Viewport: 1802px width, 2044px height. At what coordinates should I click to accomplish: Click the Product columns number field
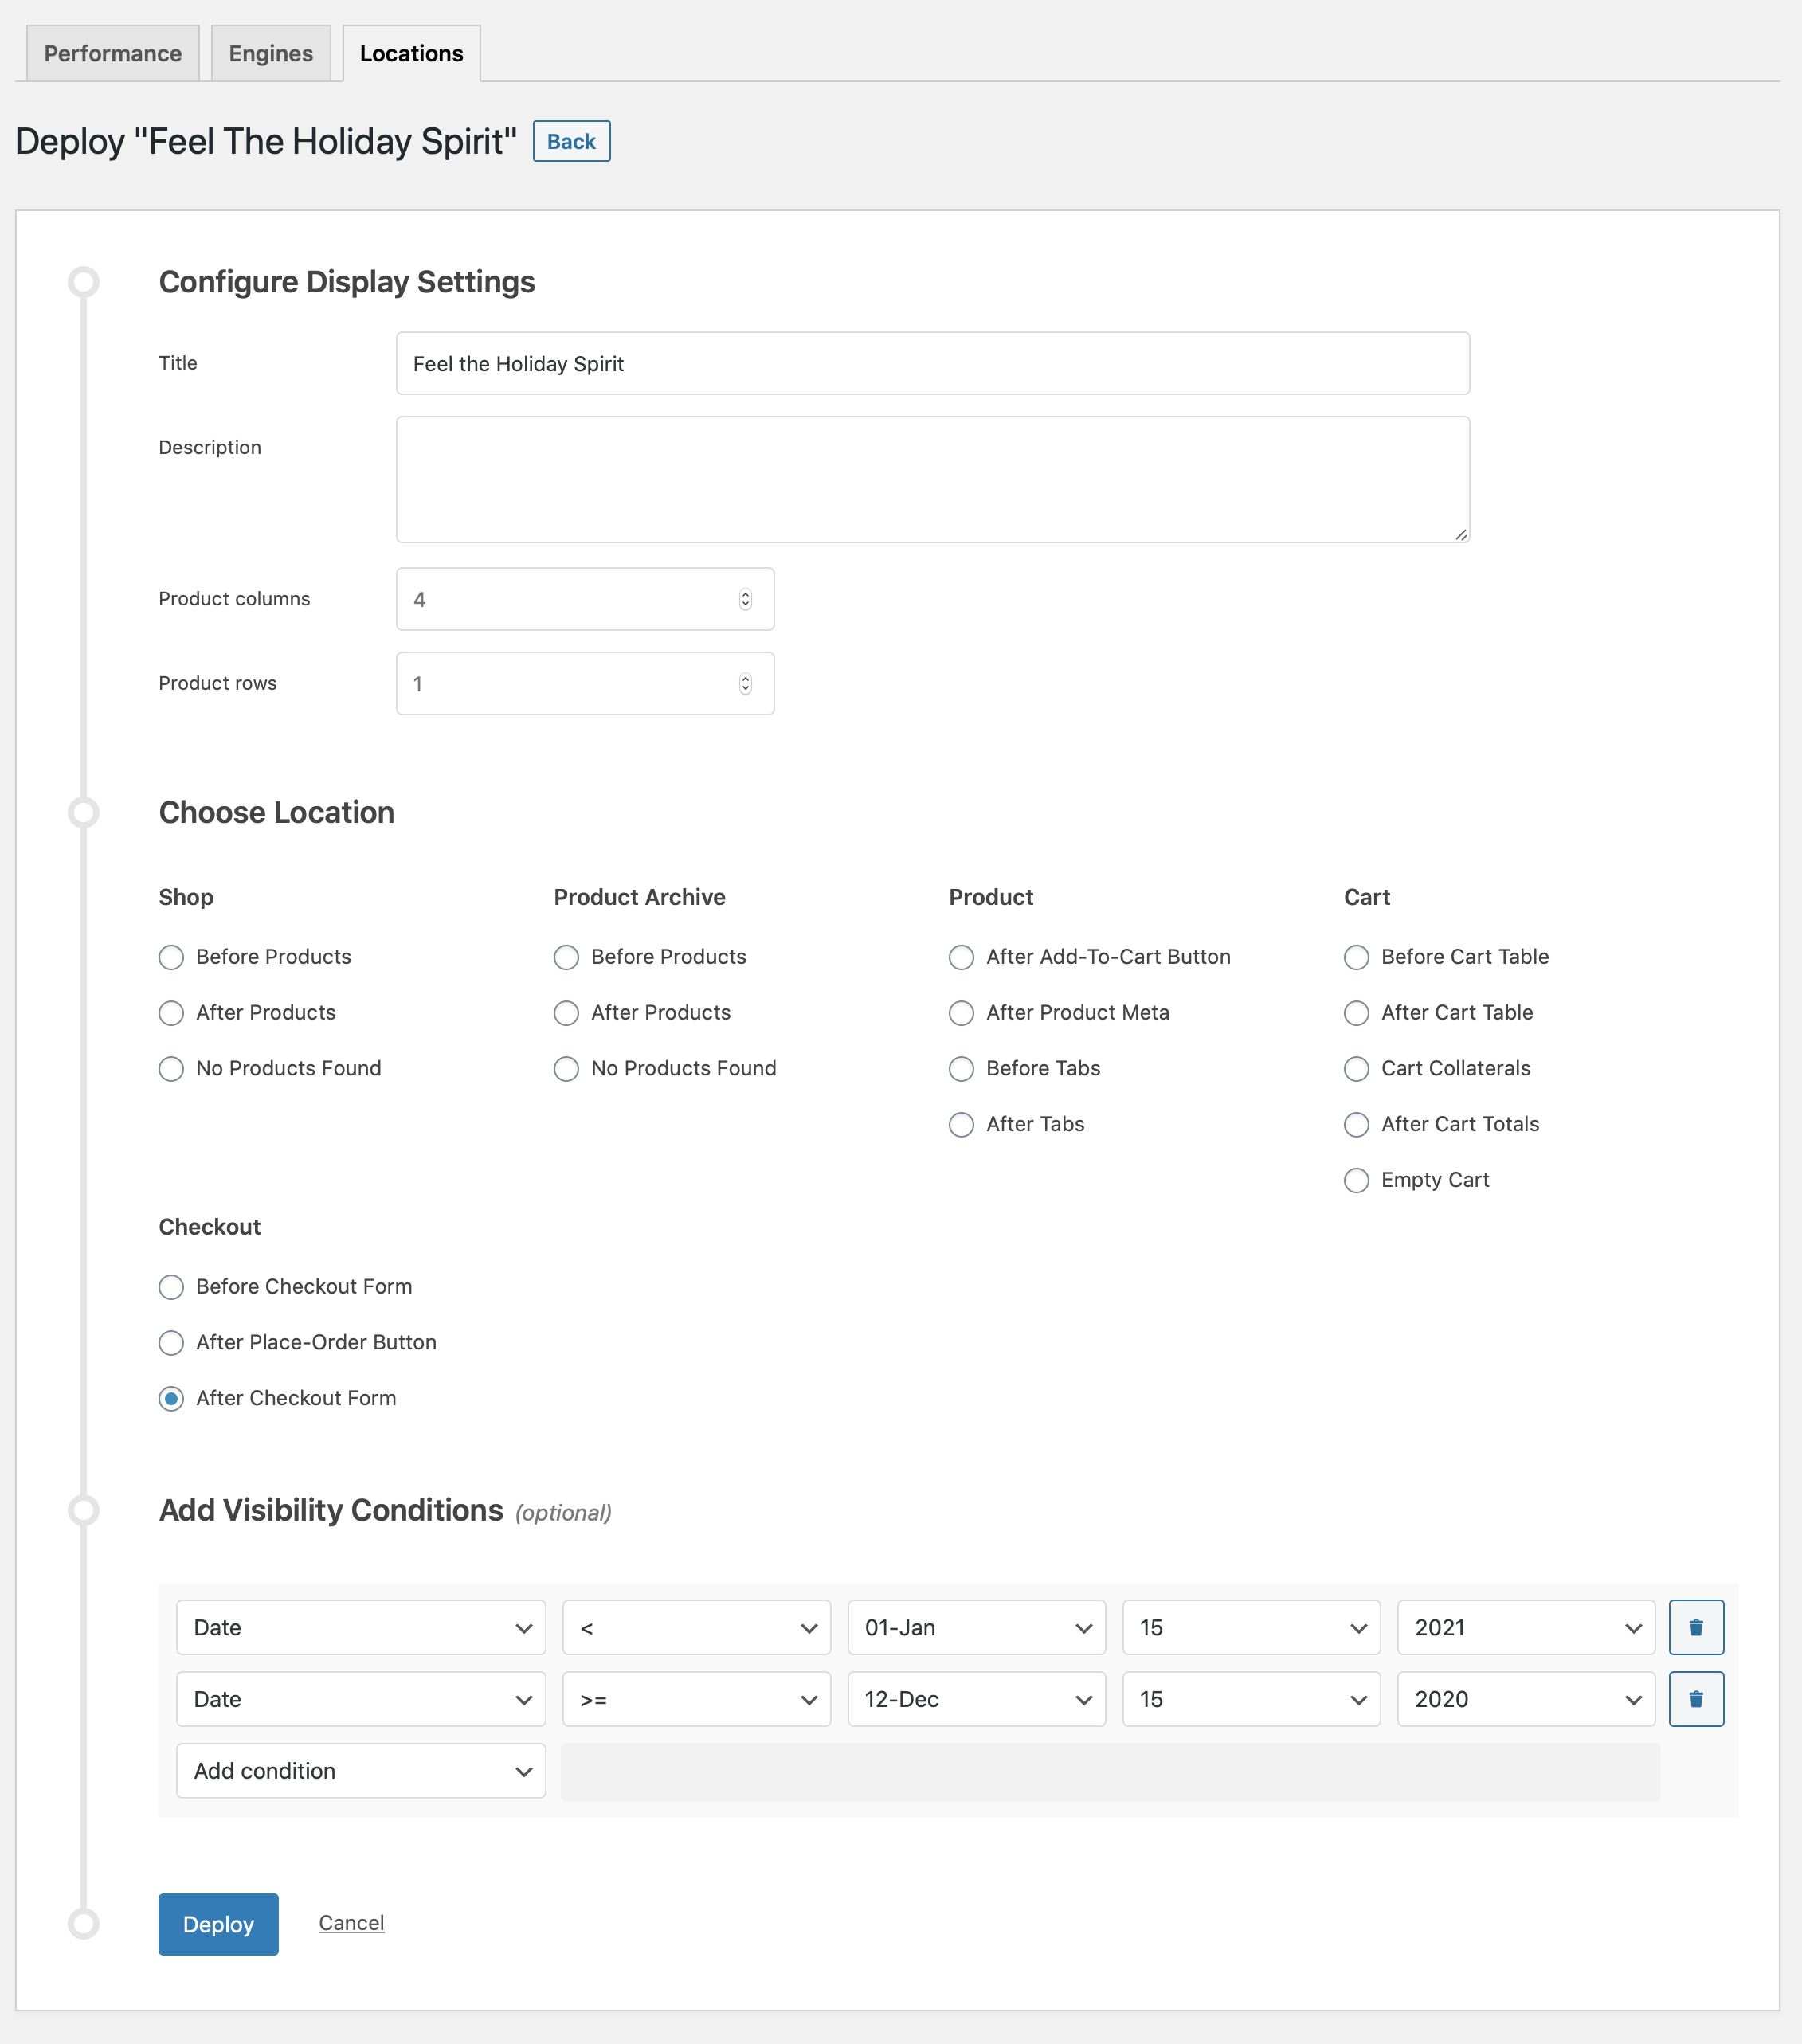tap(585, 599)
